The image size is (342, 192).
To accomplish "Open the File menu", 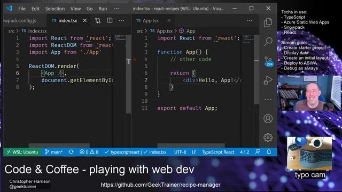I will (x=22, y=9).
